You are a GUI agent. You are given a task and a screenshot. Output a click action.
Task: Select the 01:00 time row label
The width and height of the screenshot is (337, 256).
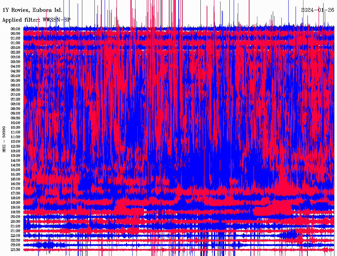coord(15,38)
